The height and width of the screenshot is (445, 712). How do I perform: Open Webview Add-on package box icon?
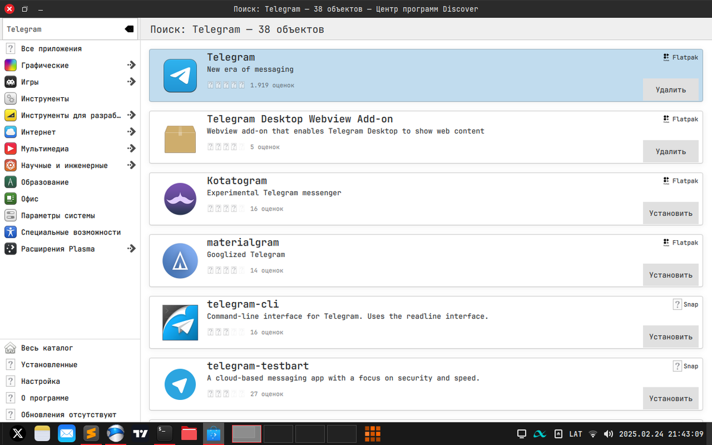coord(180,138)
